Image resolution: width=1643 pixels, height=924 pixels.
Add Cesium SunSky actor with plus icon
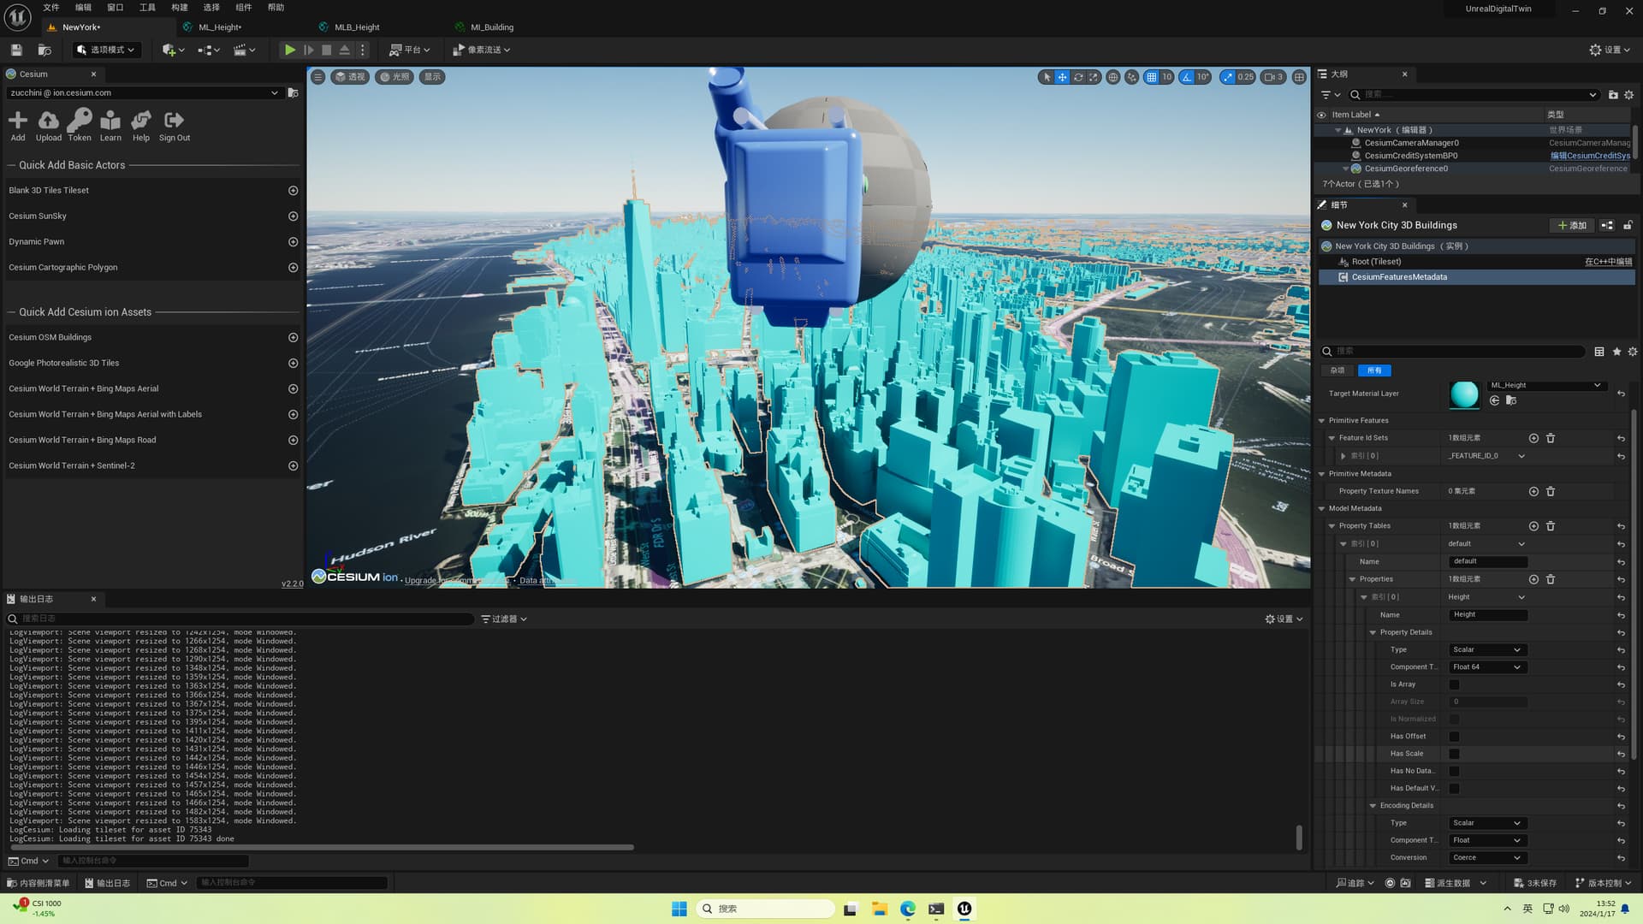[x=293, y=216]
